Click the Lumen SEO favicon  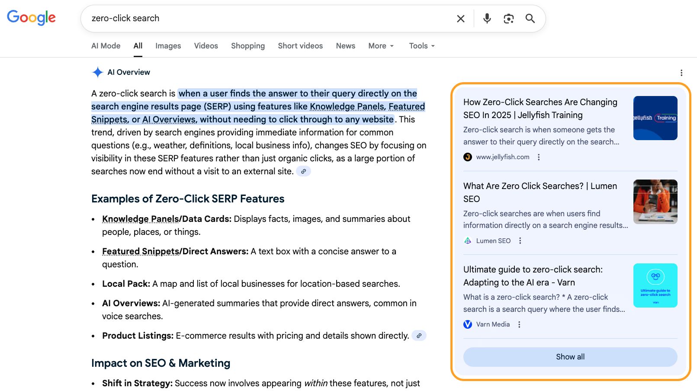pyautogui.click(x=468, y=240)
